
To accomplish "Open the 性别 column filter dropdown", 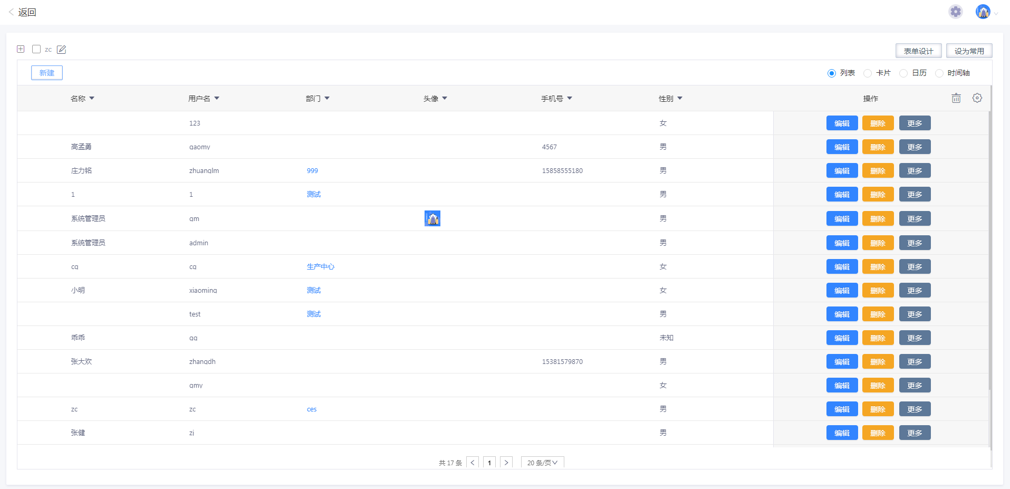I will [680, 98].
